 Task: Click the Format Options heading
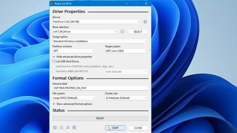tap(68, 78)
